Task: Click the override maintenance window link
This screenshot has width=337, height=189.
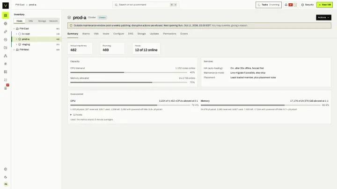Action: (229, 26)
